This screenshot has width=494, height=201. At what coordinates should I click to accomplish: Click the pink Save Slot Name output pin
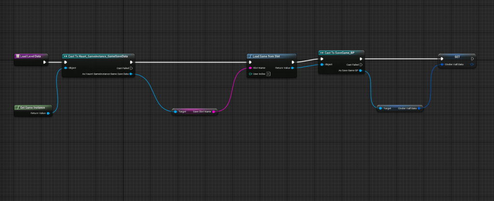[216, 112]
